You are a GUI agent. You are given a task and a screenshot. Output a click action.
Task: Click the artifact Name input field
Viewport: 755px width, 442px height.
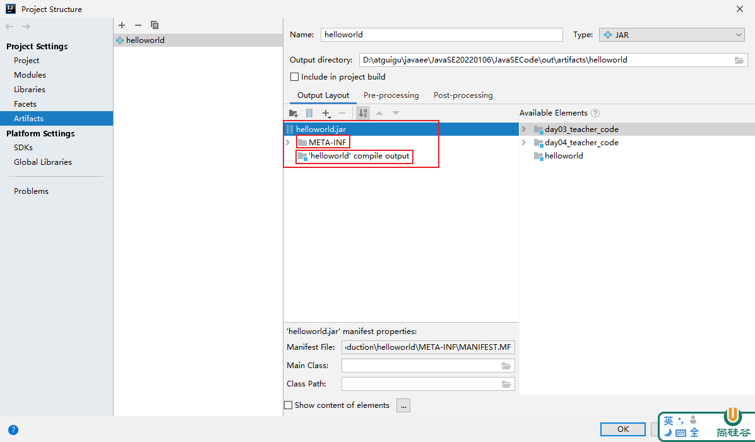tap(441, 35)
